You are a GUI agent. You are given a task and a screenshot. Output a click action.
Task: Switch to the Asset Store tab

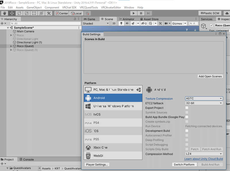[149, 19]
